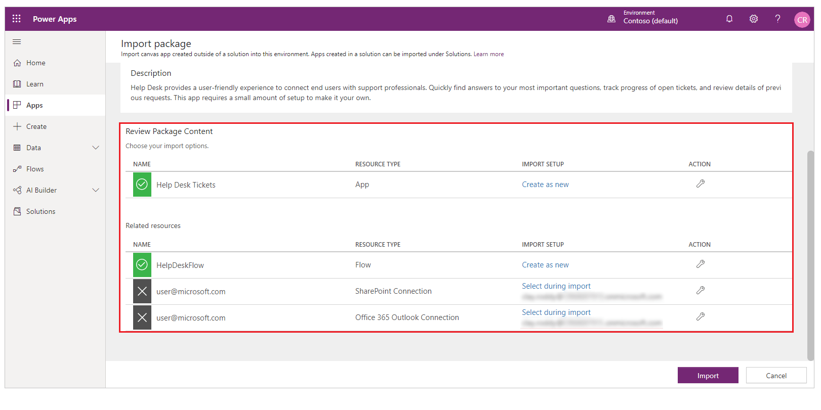Click the App resource type cell
821x410 pixels.
pos(362,185)
